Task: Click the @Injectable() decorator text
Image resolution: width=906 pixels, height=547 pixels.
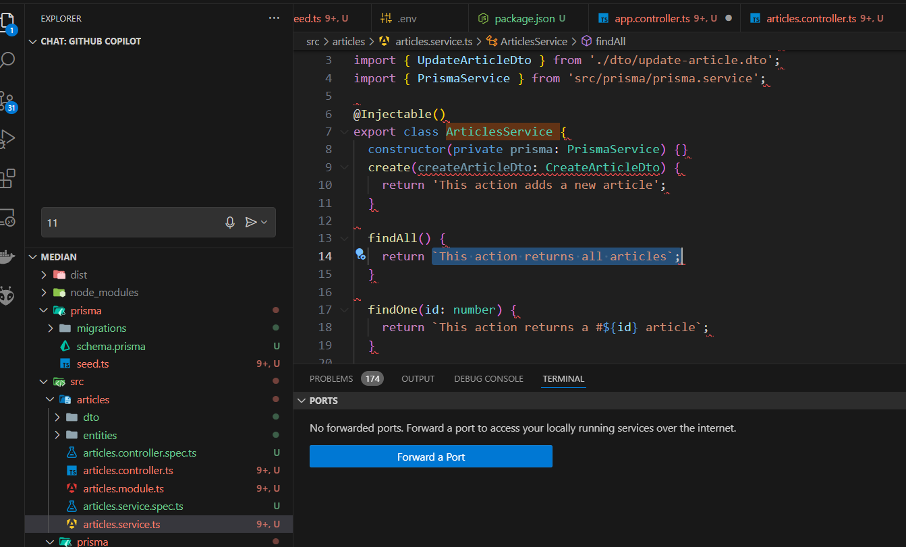Action: point(399,113)
